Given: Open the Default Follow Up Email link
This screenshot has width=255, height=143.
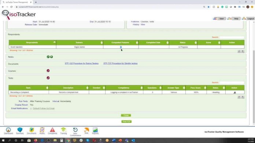Looking at the screenshot, I should [44, 108].
